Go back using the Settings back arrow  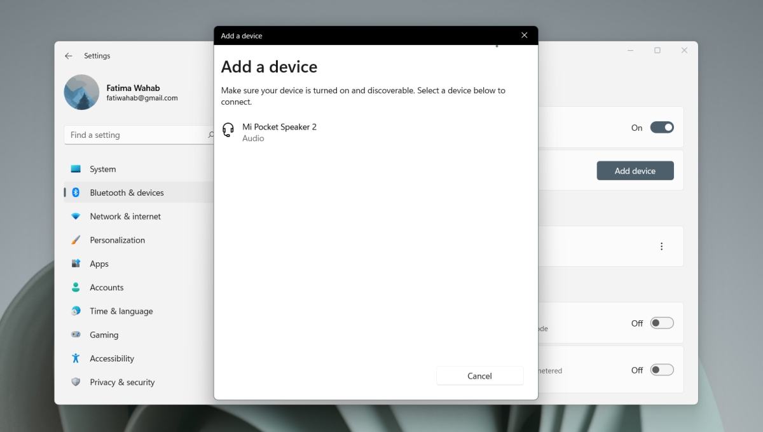tap(69, 56)
